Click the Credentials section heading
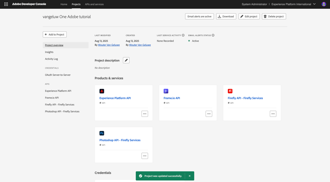 tap(103, 173)
